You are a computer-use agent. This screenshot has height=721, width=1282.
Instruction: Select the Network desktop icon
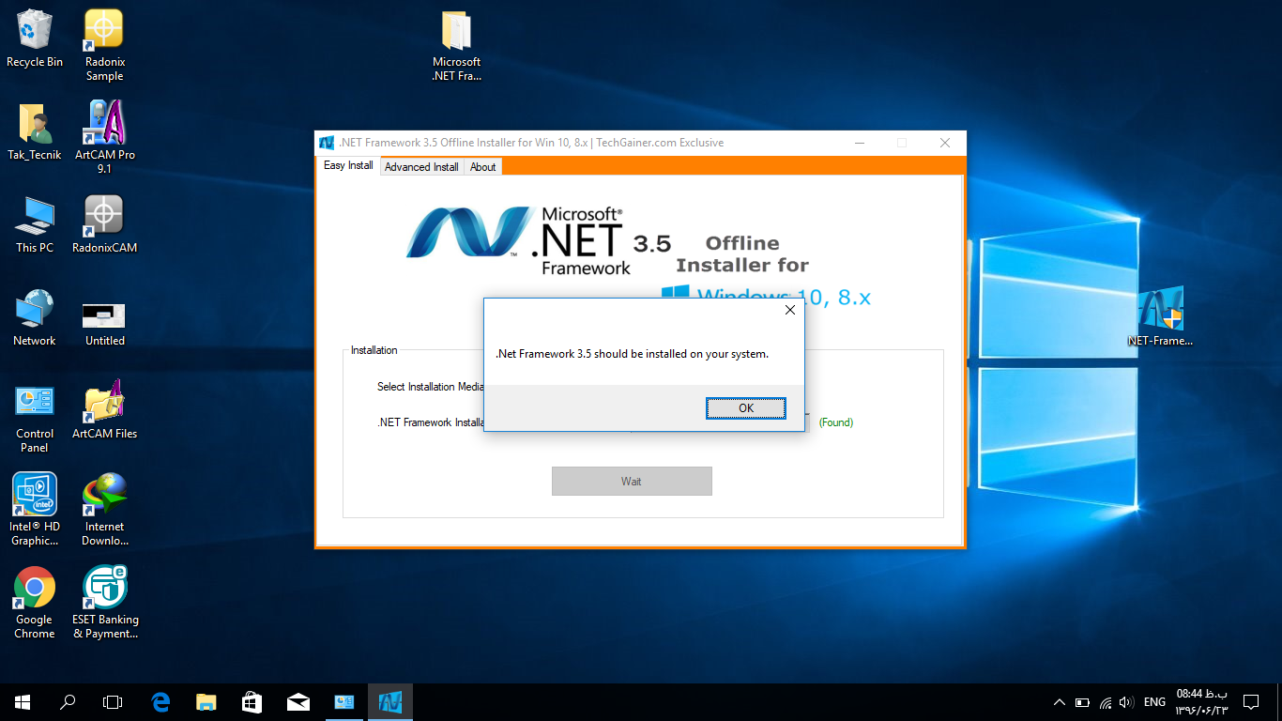pos(35,318)
